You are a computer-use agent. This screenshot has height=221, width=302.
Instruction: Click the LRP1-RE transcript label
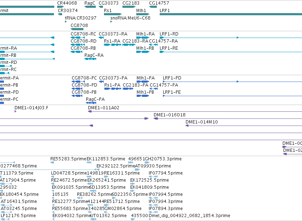[x=169, y=48]
